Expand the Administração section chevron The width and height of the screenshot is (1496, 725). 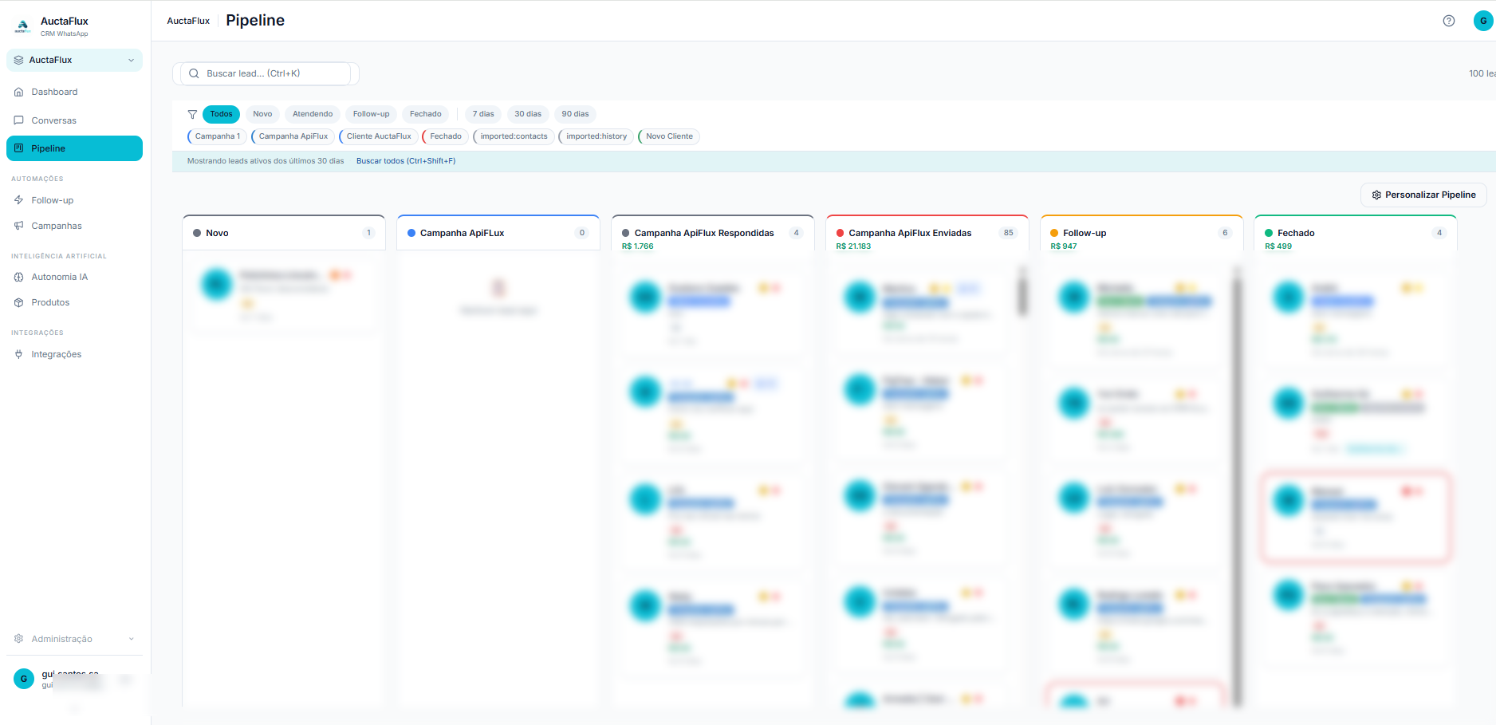coord(132,639)
